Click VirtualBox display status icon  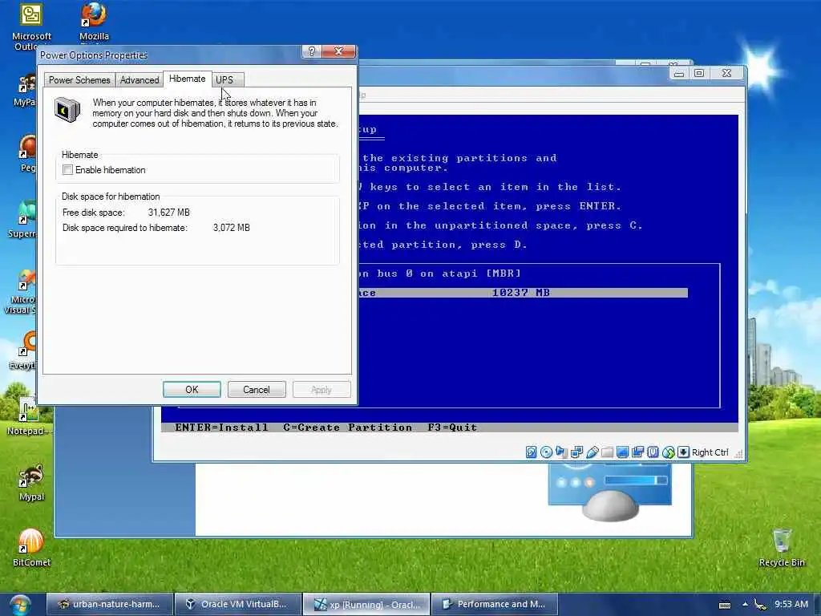tap(622, 452)
